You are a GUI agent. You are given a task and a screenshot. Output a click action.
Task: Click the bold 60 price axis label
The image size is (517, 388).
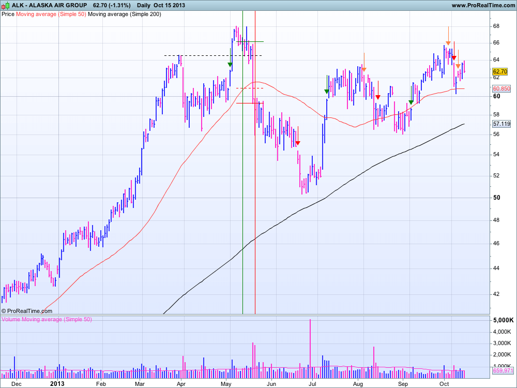(496, 96)
